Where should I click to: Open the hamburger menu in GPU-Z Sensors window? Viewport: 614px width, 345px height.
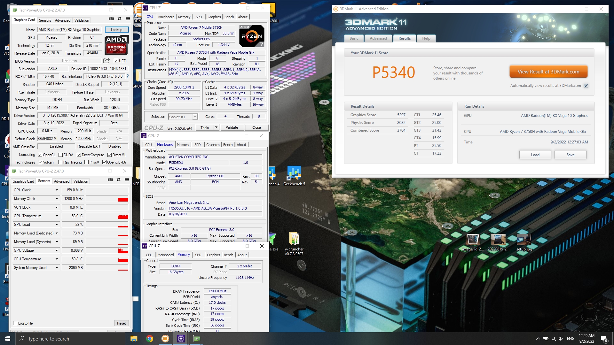pos(127,180)
